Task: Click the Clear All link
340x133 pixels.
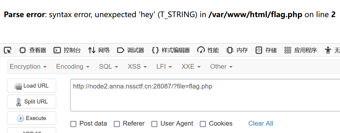Action: tap(261, 124)
